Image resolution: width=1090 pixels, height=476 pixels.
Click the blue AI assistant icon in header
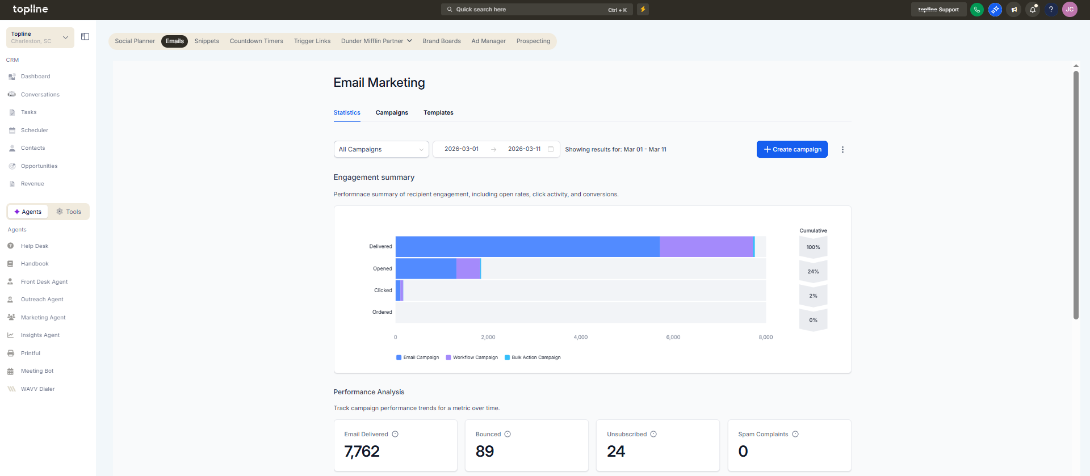pos(995,10)
